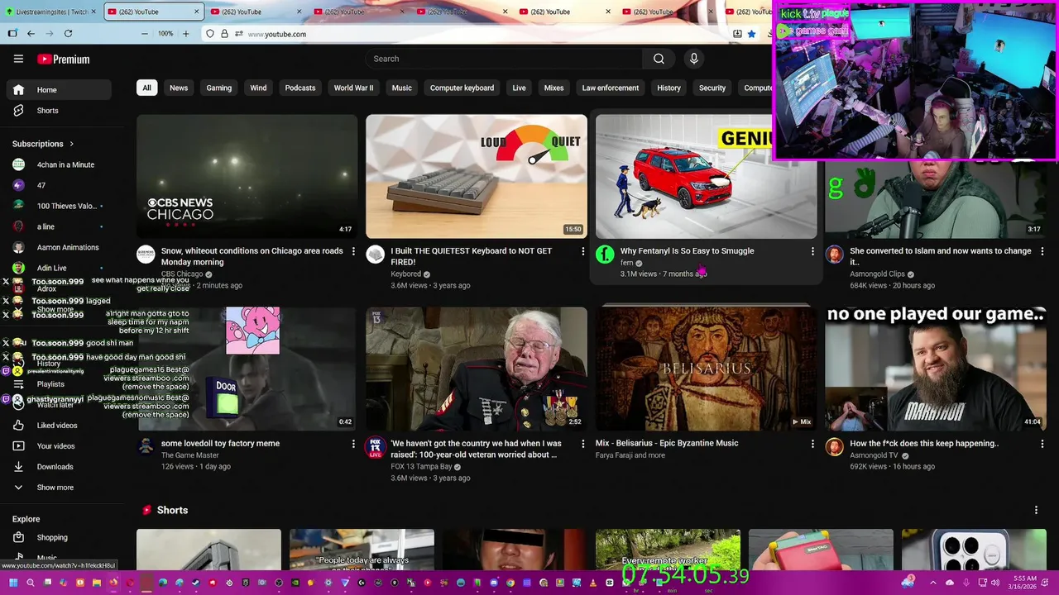Open more options for Shorts shelf
Image resolution: width=1059 pixels, height=595 pixels.
pos(1036,511)
